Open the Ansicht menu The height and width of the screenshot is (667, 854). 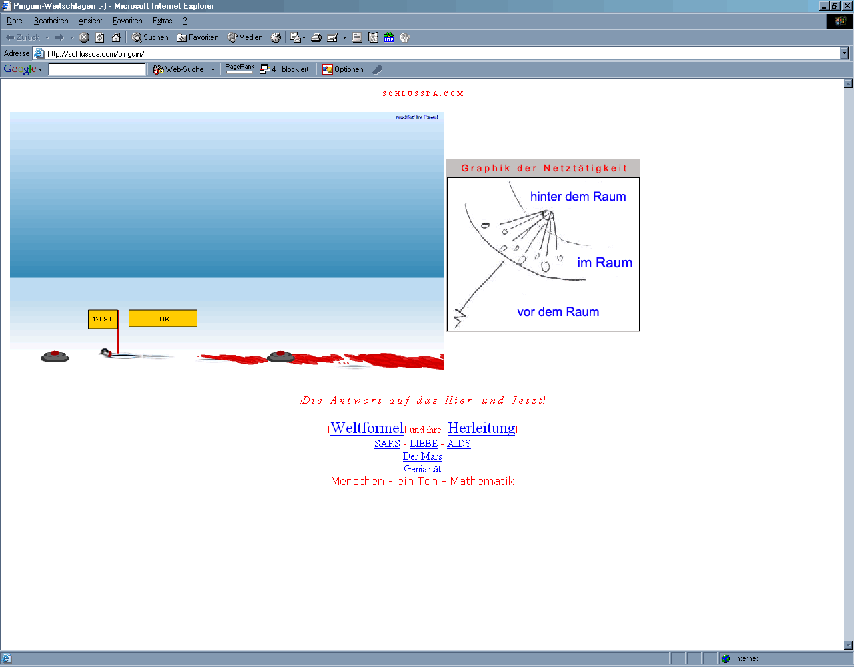tap(90, 21)
